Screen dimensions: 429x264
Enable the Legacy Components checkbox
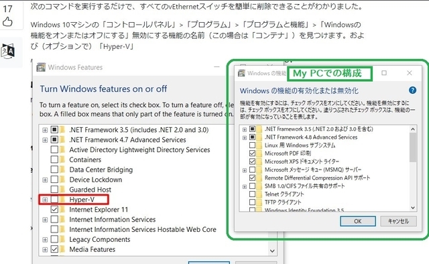click(54, 239)
